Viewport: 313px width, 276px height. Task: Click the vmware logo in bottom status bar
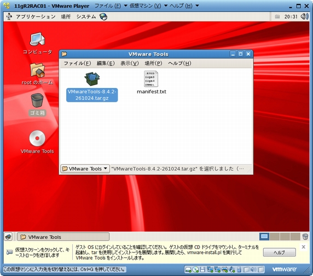tap(285, 269)
